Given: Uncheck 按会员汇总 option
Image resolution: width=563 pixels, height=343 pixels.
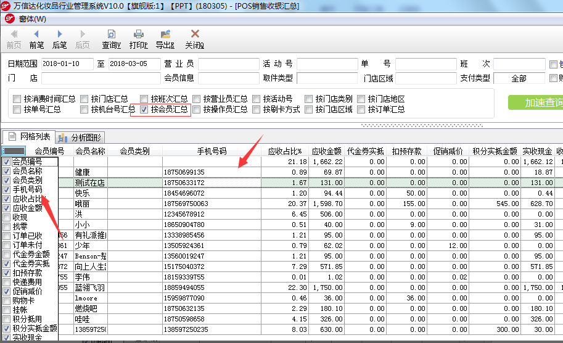Looking at the screenshot, I should pos(144,110).
